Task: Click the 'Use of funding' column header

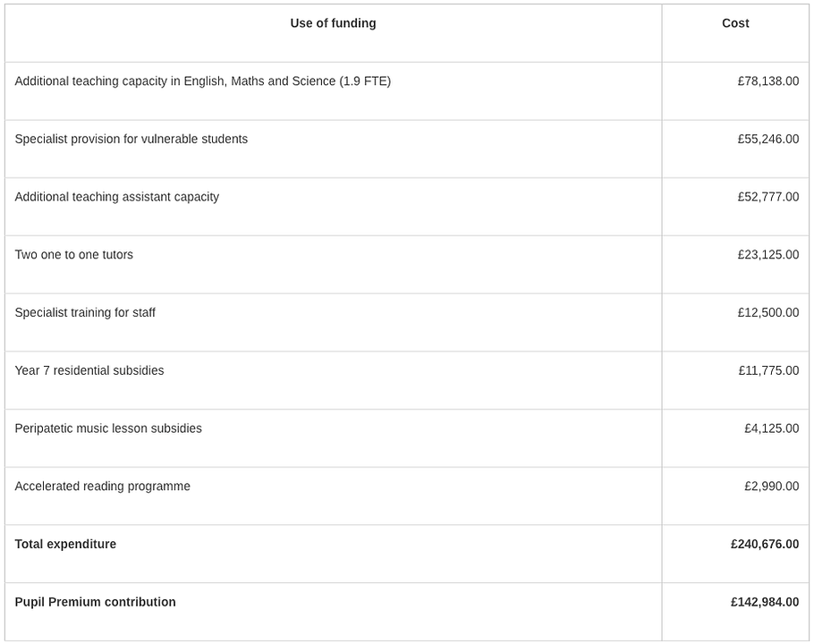Action: [333, 23]
